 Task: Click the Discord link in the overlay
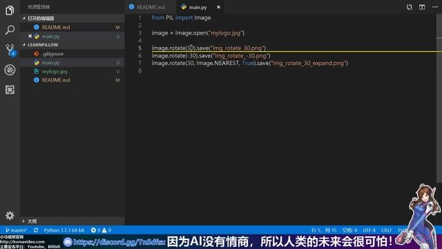(x=119, y=242)
